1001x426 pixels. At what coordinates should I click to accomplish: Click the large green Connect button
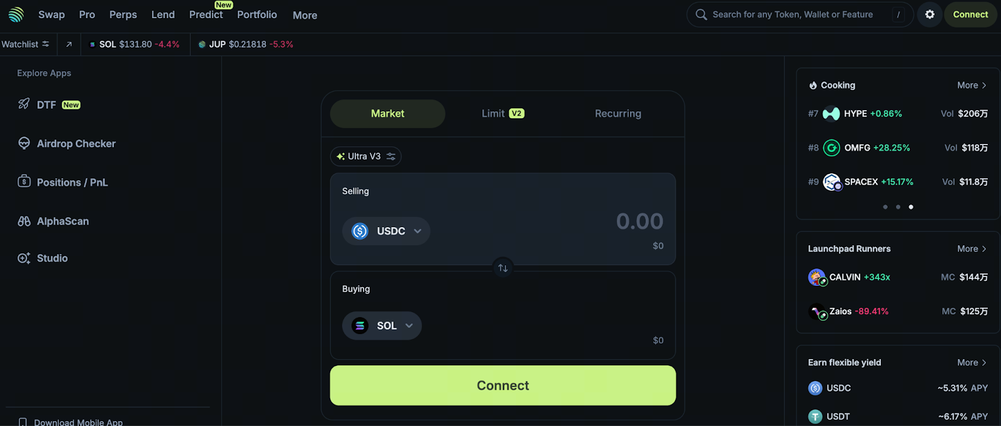point(502,385)
